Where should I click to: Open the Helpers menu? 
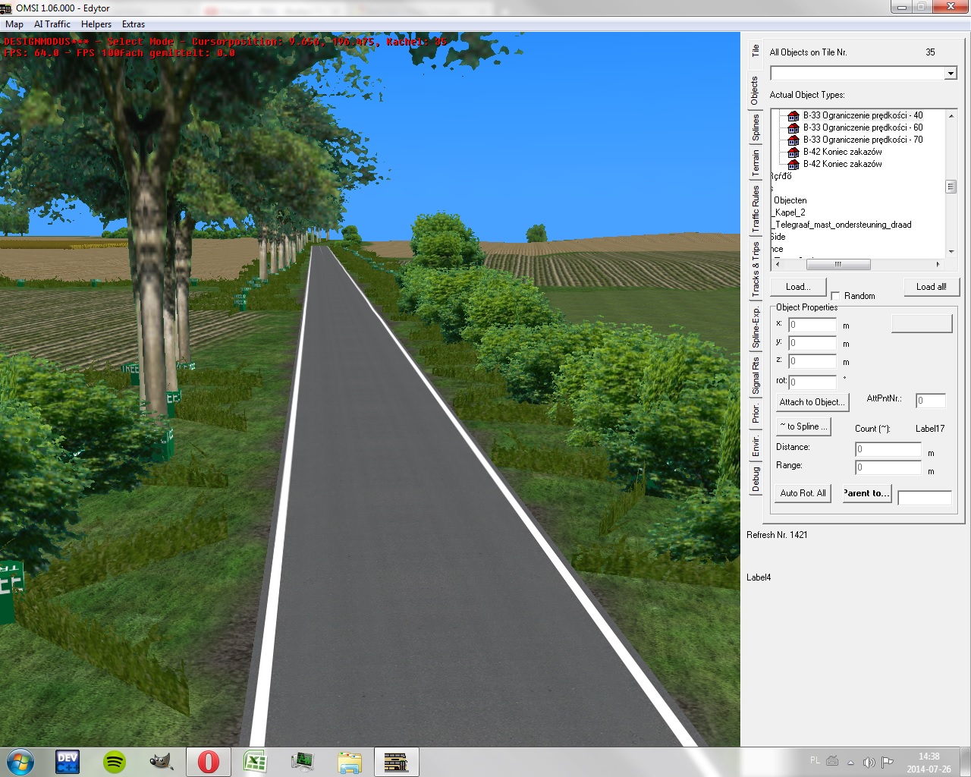pos(96,24)
